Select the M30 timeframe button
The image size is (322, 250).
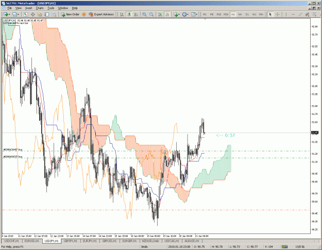[x=226, y=14]
